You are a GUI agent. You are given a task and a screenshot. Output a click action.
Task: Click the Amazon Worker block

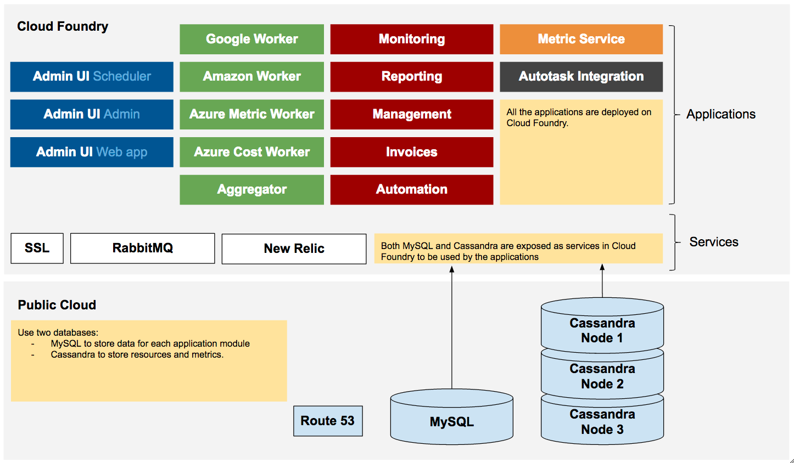pyautogui.click(x=251, y=76)
